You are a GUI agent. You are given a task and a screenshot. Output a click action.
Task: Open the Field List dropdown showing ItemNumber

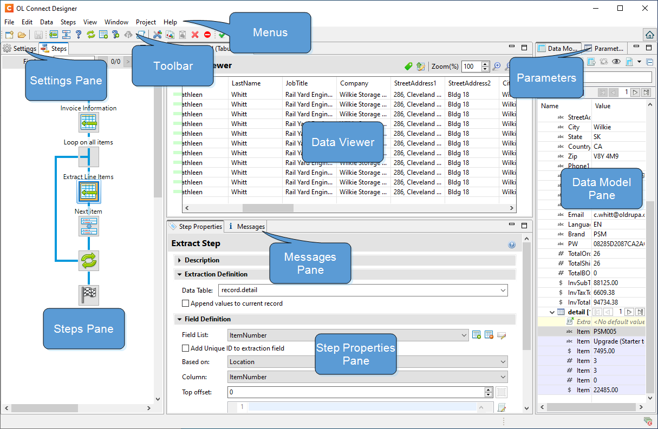pyautogui.click(x=464, y=335)
